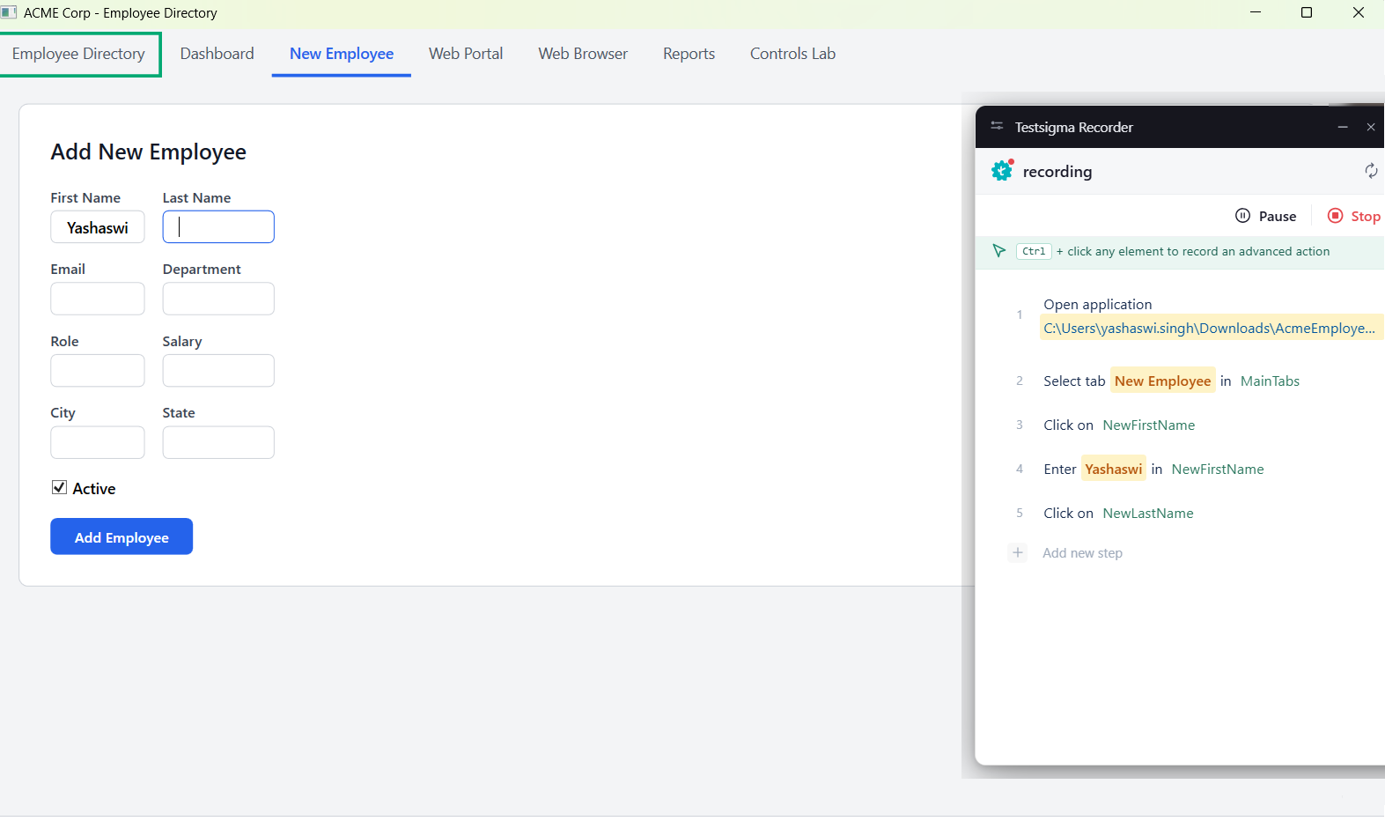
Task: Click the Testsigma gear logo icon
Action: [x=1002, y=170]
